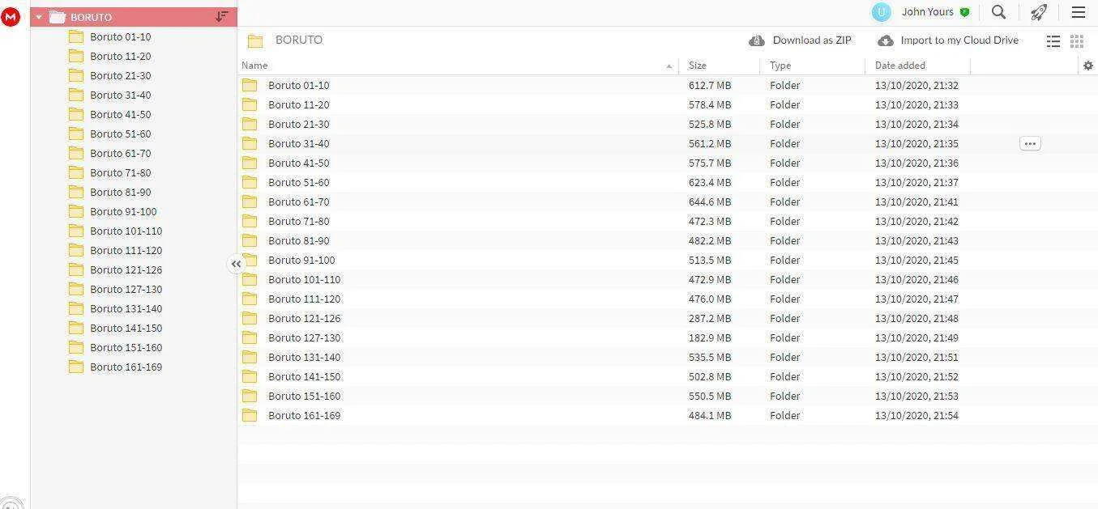
Task: Switch to list view icon
Action: pyautogui.click(x=1053, y=41)
